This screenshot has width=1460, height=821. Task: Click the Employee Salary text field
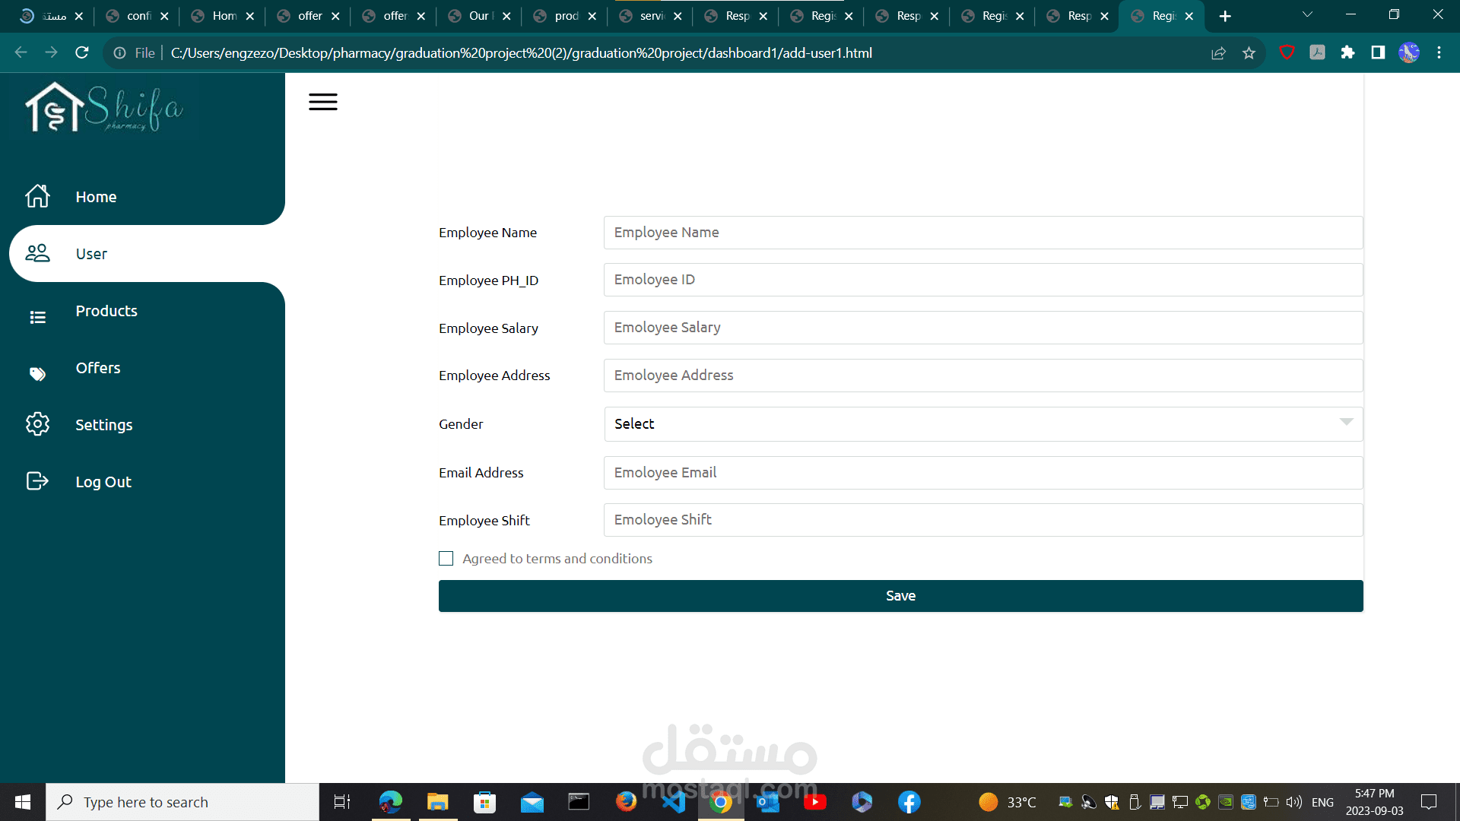(x=982, y=328)
